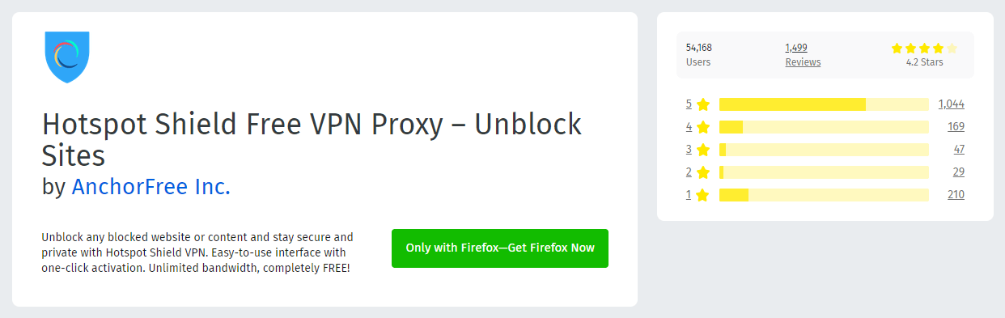Click the star icon beside rating 4

click(x=703, y=127)
